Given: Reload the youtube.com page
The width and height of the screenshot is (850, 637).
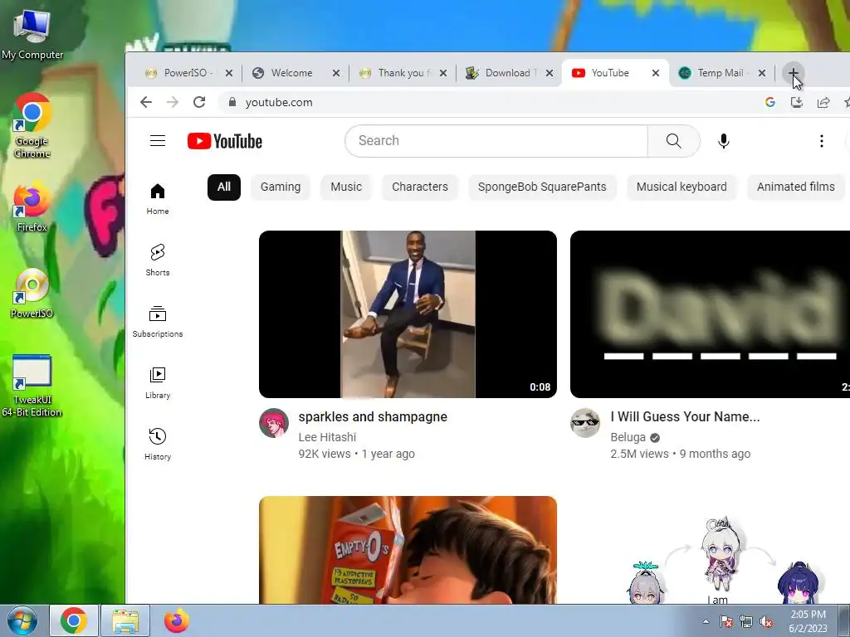Looking at the screenshot, I should coord(199,102).
